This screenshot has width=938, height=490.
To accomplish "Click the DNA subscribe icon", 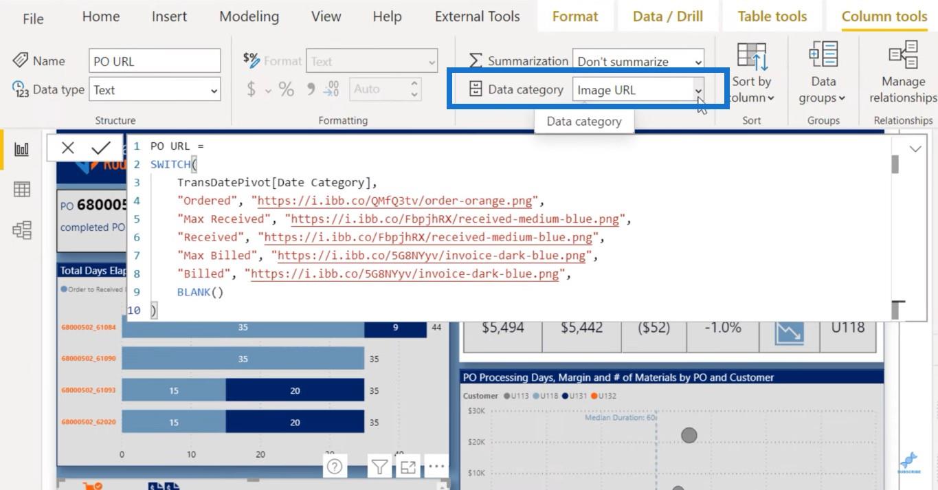I will coord(908,463).
